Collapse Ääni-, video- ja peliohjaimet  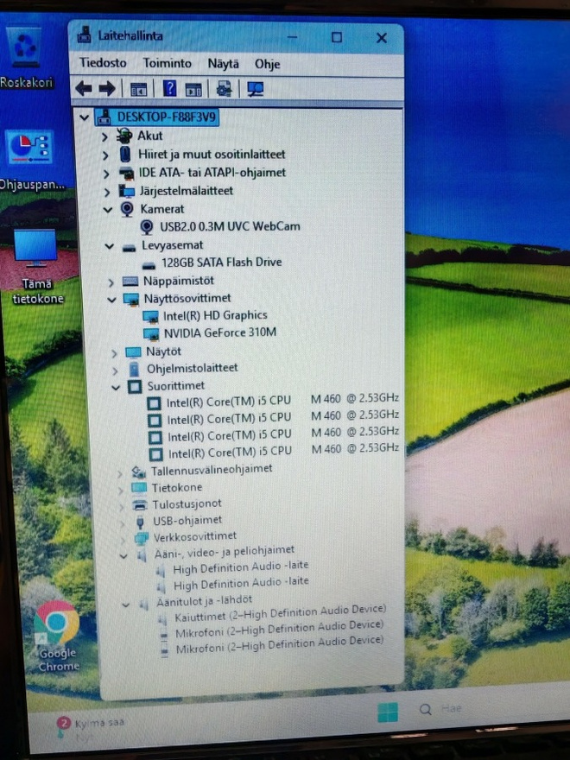tap(123, 555)
